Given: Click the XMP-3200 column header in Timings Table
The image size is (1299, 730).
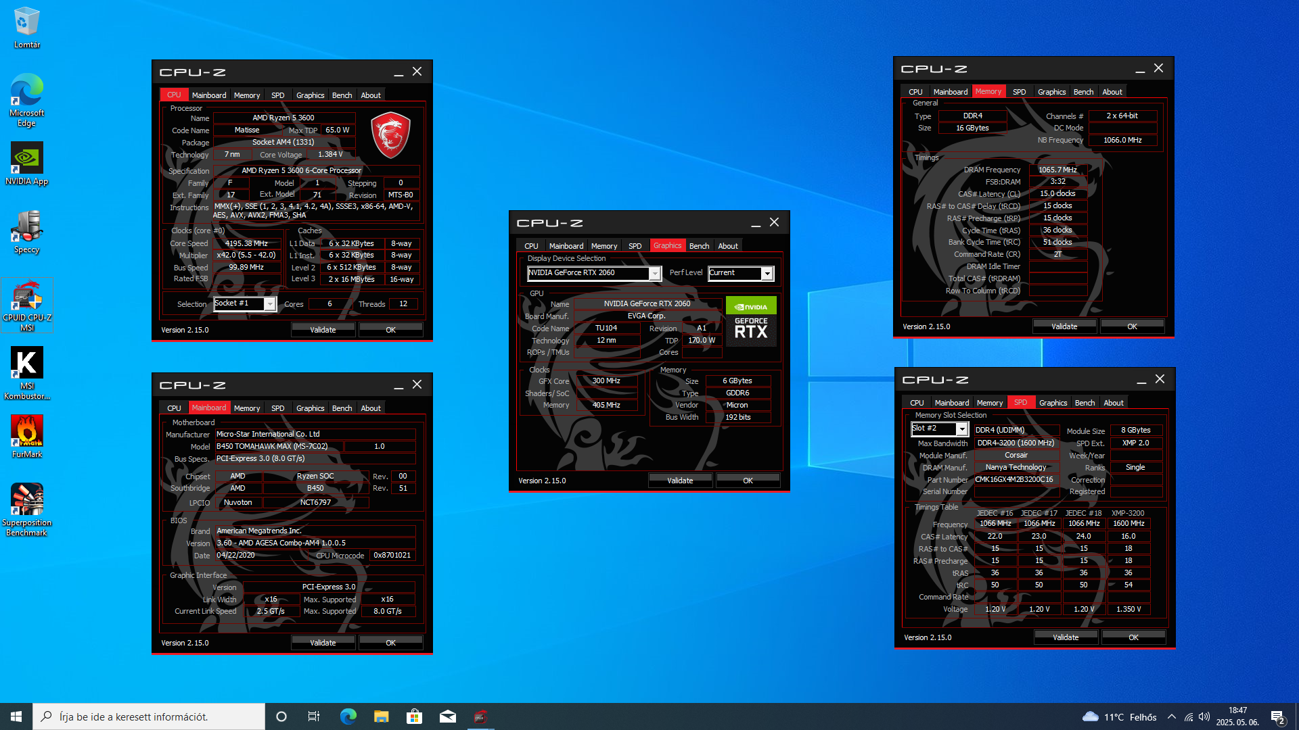Looking at the screenshot, I should click(1128, 513).
